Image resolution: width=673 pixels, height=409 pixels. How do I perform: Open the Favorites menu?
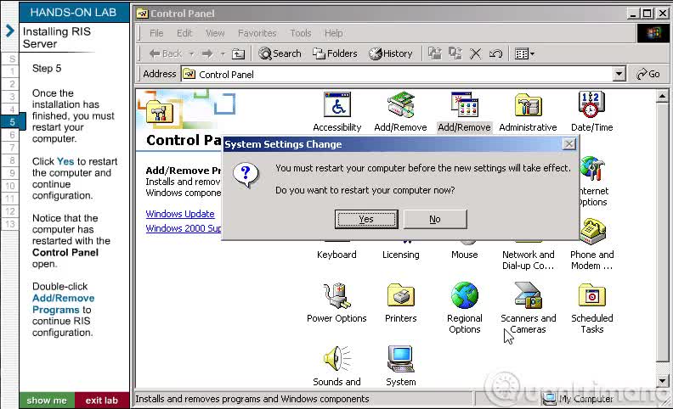[257, 33]
